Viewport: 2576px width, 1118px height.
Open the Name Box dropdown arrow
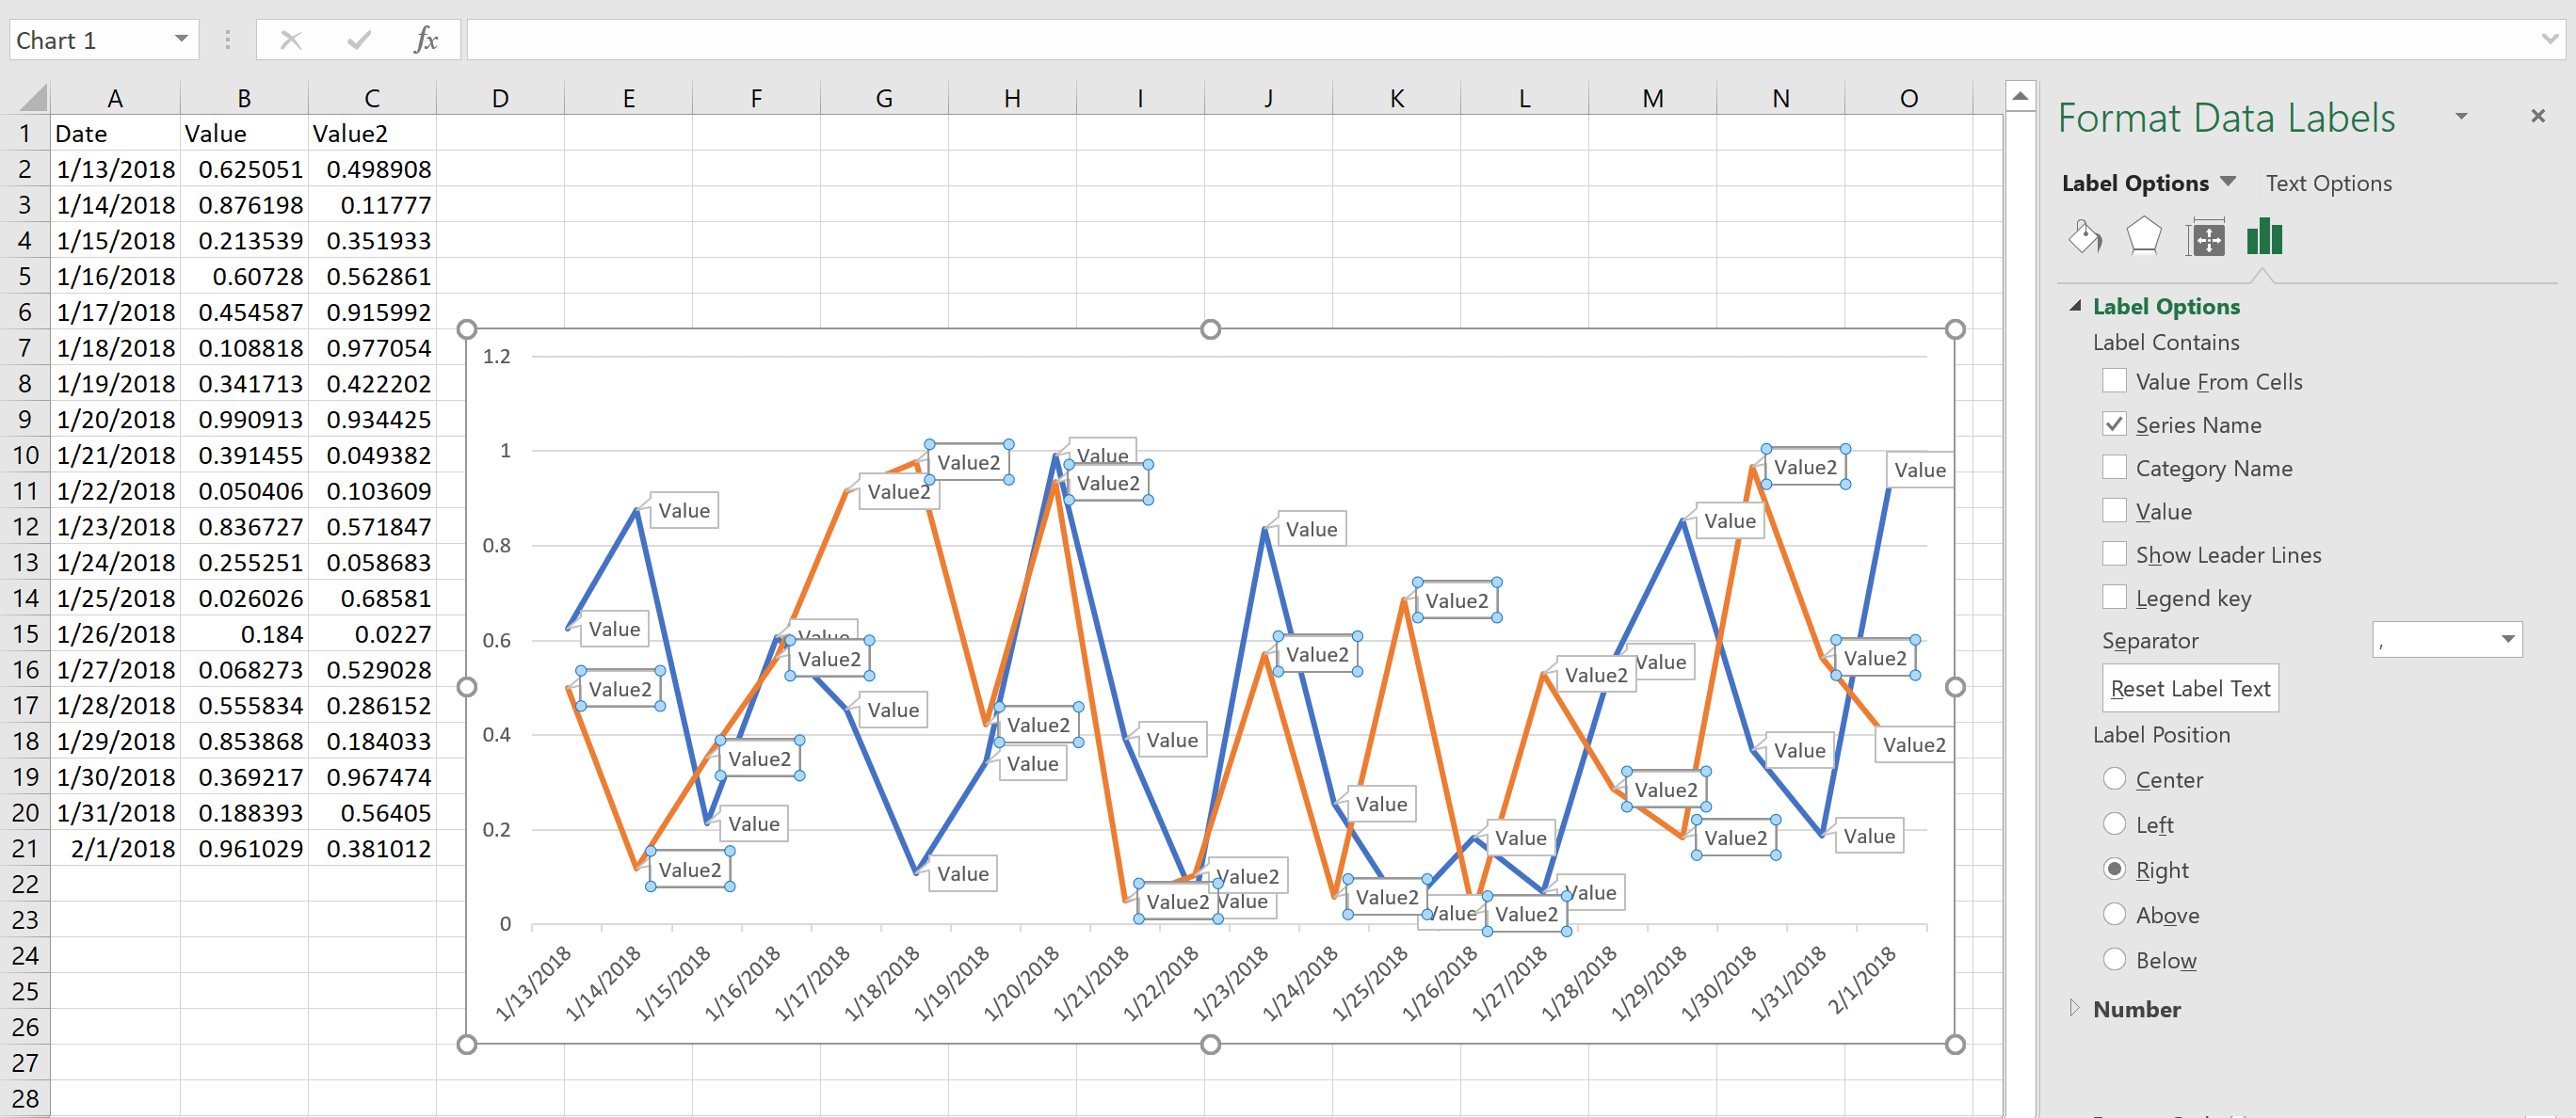pyautogui.click(x=181, y=40)
